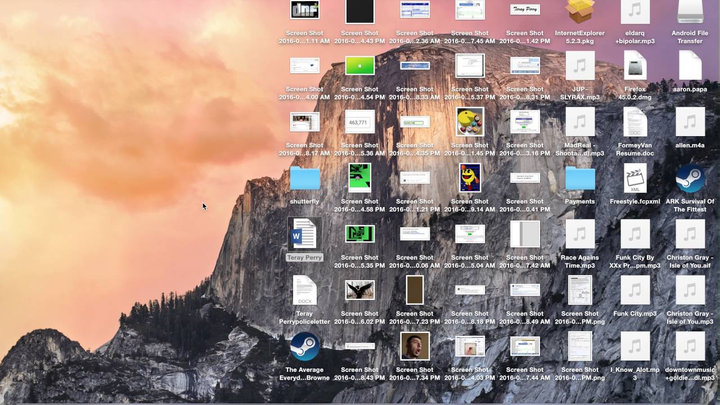Select the Screen Shot ending 7.44 AM
Viewport: 720px width, 405px height.
[525, 346]
